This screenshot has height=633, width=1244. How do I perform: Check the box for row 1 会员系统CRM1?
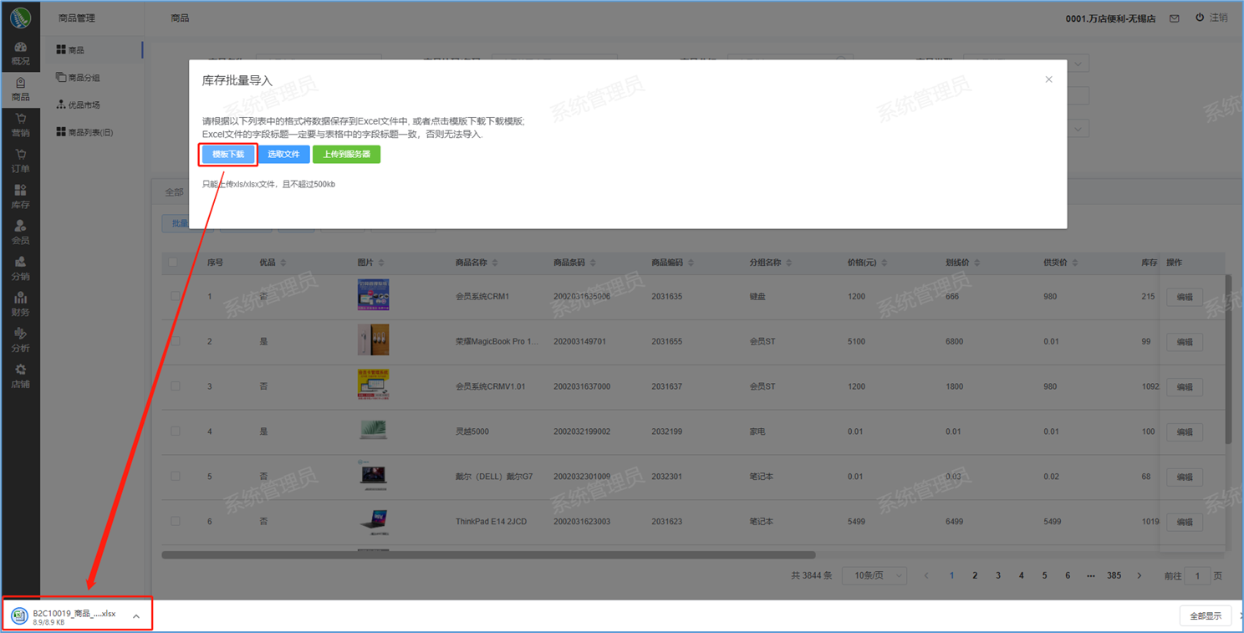click(x=175, y=296)
